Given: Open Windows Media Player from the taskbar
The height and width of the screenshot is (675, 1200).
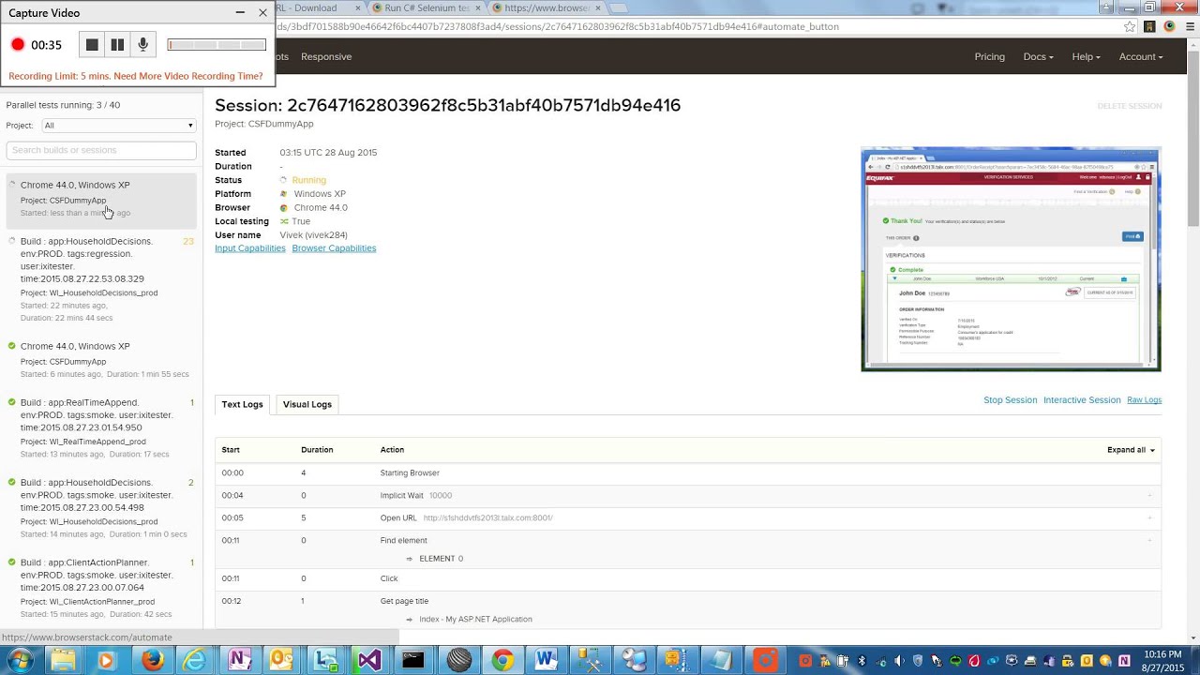Looking at the screenshot, I should tap(106, 660).
